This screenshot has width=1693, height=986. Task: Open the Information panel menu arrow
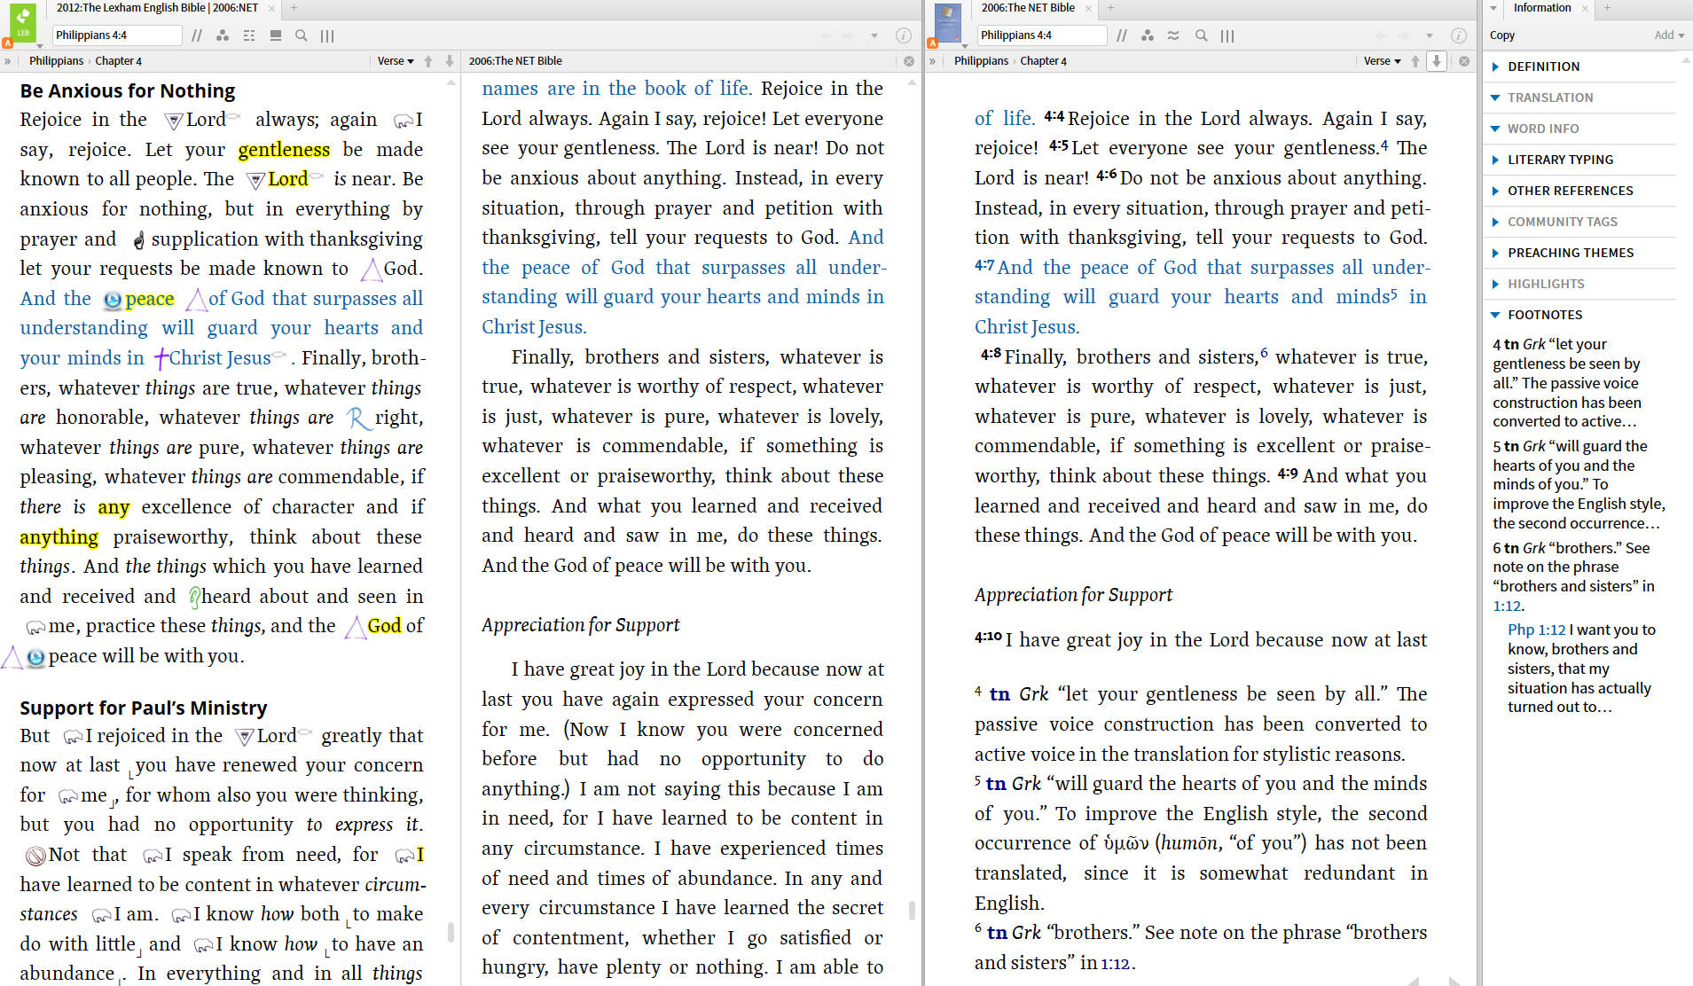(x=1493, y=8)
